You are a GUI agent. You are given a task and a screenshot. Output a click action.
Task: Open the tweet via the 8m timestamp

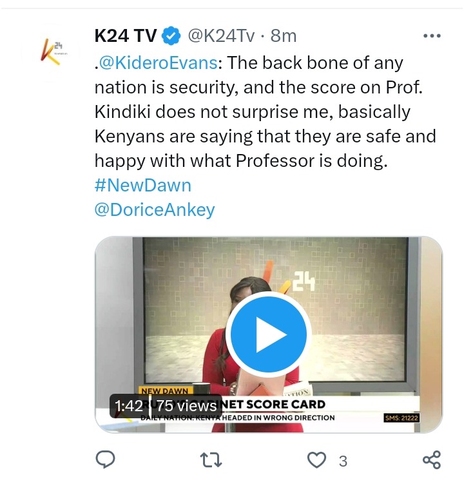point(284,36)
